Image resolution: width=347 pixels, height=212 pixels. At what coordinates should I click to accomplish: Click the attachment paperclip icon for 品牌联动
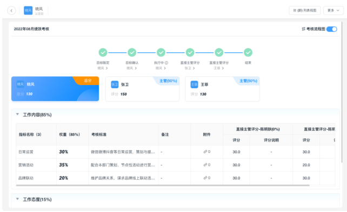tap(205, 178)
